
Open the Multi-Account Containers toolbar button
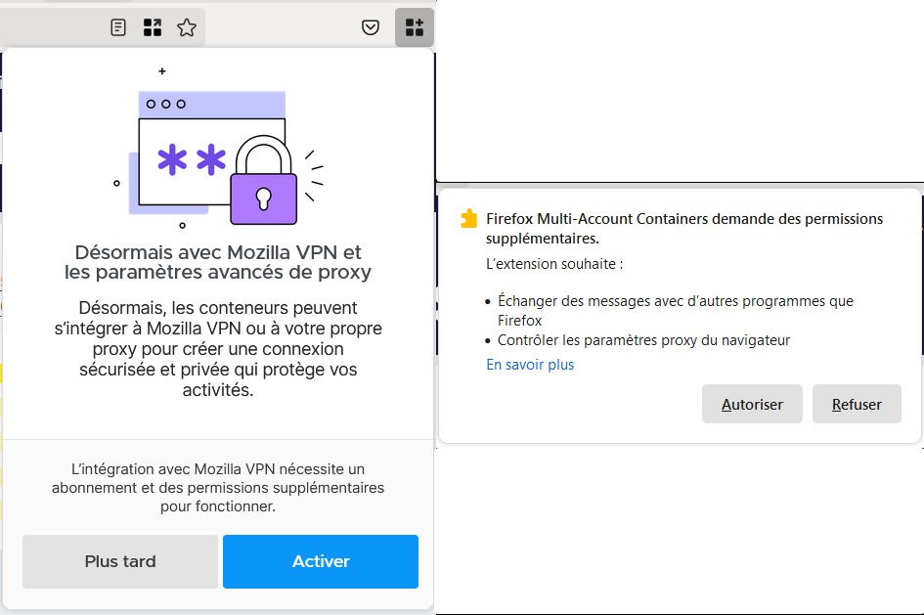(415, 27)
